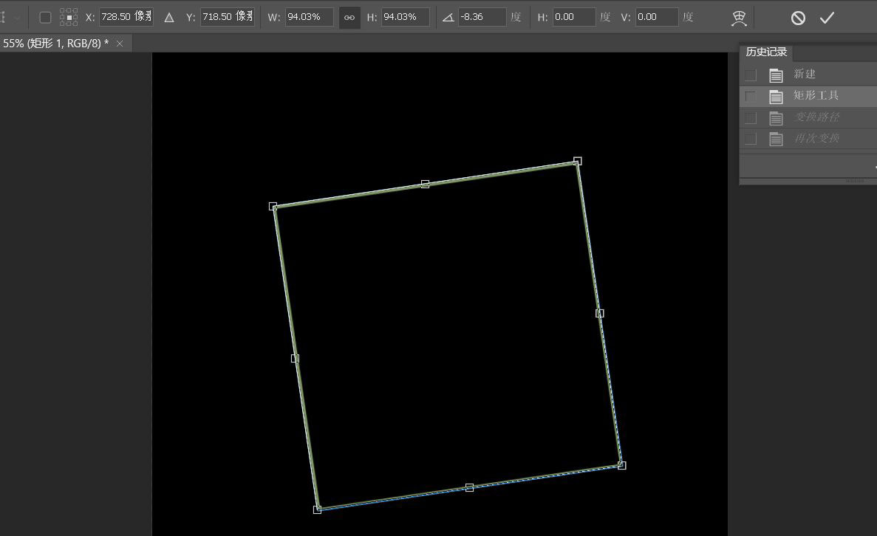Click the document icon beside 新建
This screenshot has height=536, width=877.
[x=776, y=75]
